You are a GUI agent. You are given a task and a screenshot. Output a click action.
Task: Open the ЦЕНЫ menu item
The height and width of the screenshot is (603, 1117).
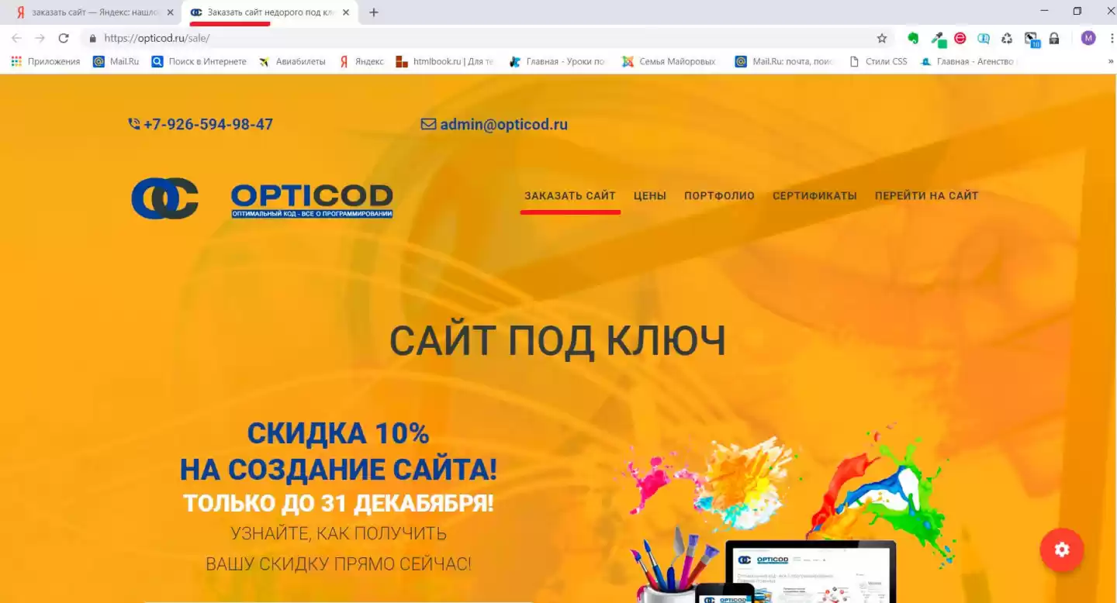tap(650, 196)
